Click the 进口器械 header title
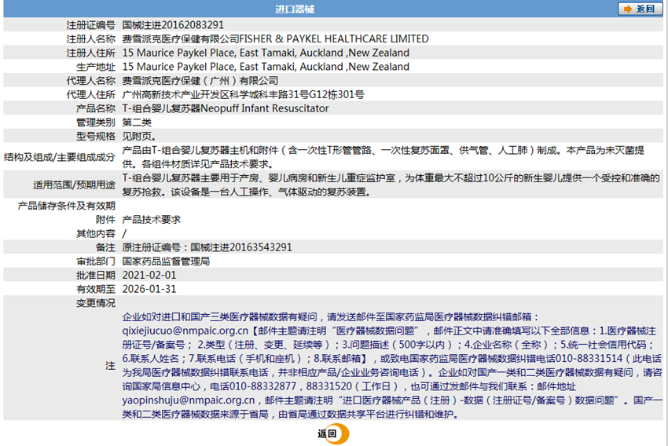 (295, 9)
